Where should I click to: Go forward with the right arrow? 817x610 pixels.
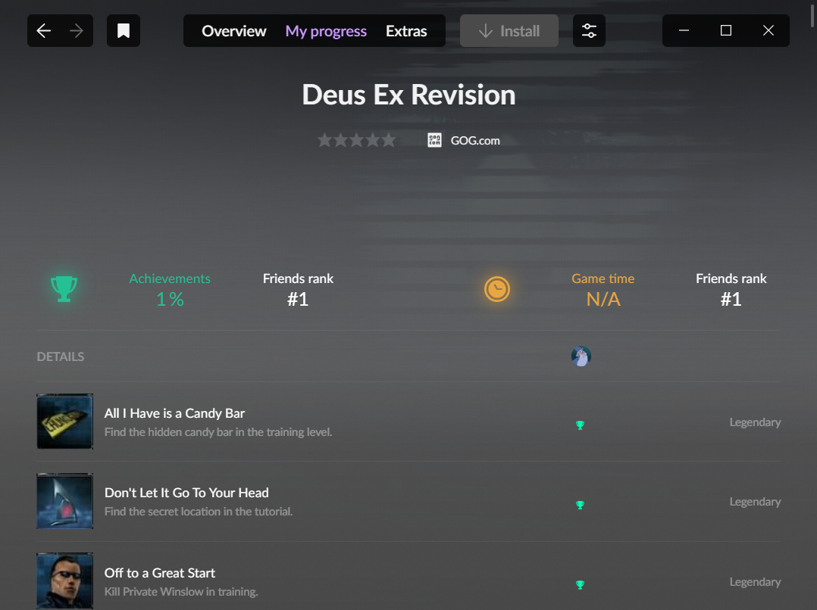(x=77, y=31)
